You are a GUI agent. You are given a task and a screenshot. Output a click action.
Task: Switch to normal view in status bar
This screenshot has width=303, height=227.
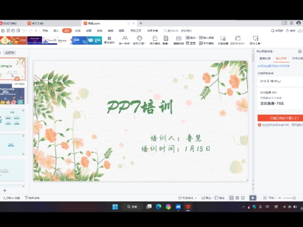point(231,198)
